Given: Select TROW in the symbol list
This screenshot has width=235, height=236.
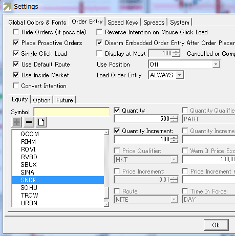Looking at the screenshot, I should [58, 195].
